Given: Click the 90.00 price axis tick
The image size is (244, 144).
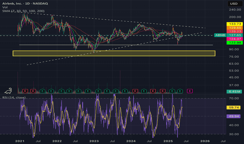Looking at the screenshot, I should click(x=234, y=49).
